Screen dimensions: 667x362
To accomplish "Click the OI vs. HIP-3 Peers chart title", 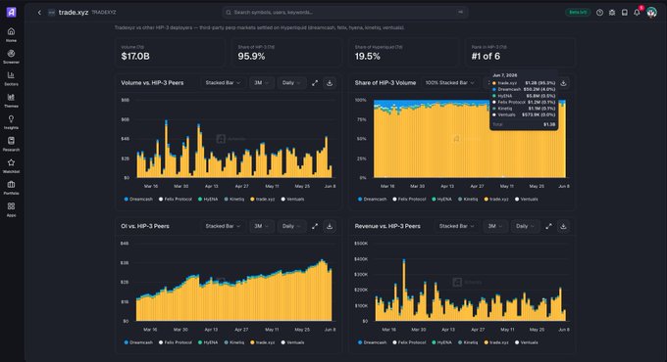I will coord(145,227).
